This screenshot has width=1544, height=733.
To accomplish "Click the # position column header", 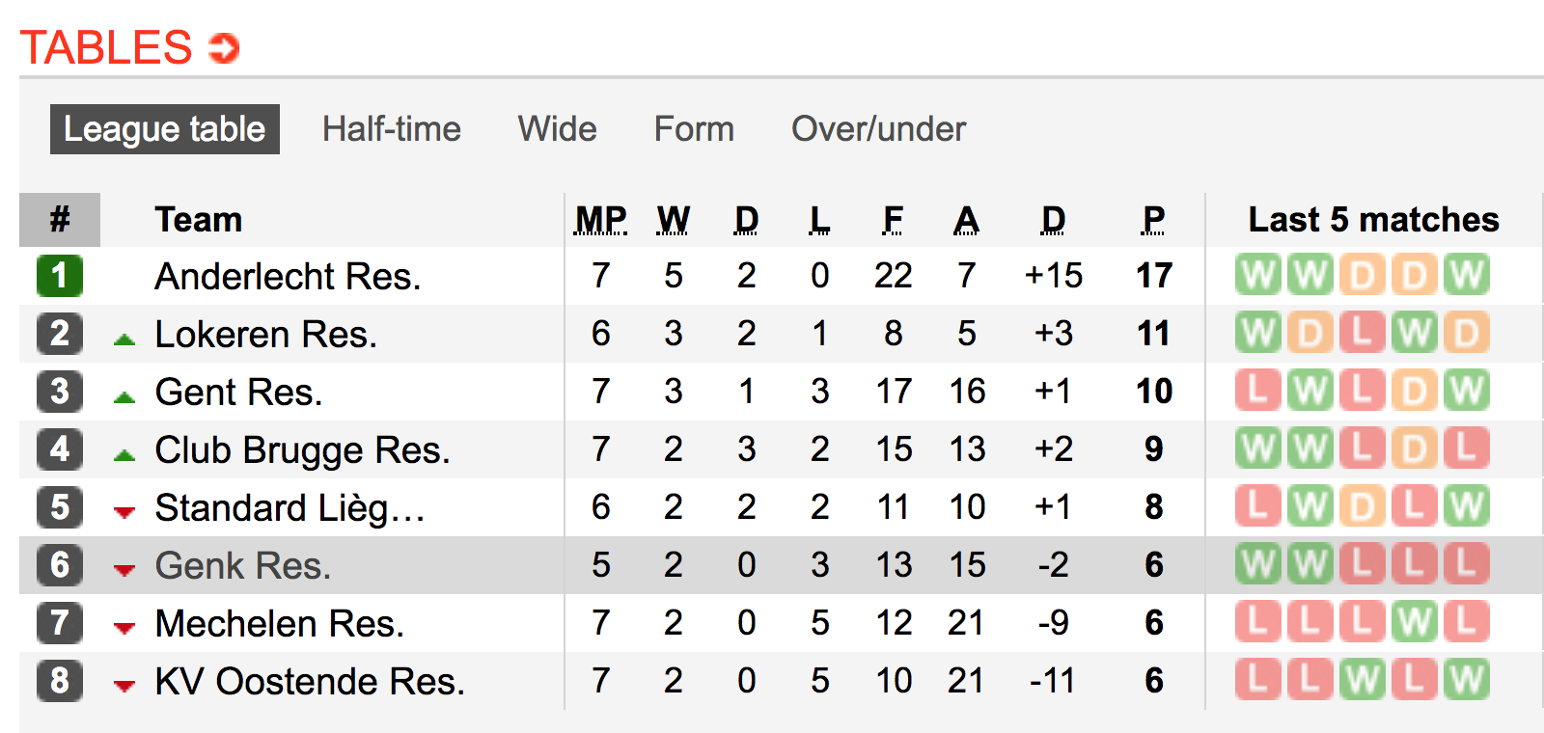I will (60, 220).
